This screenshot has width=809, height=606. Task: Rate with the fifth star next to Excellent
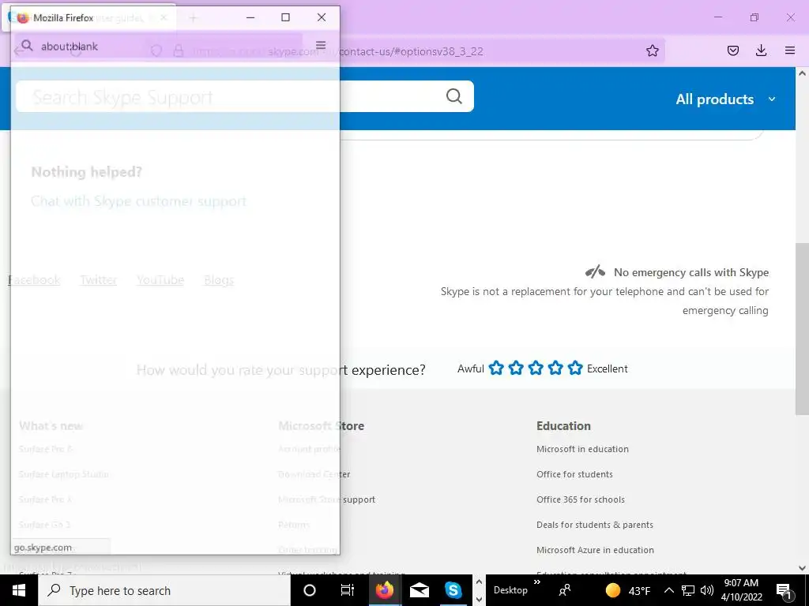click(575, 368)
